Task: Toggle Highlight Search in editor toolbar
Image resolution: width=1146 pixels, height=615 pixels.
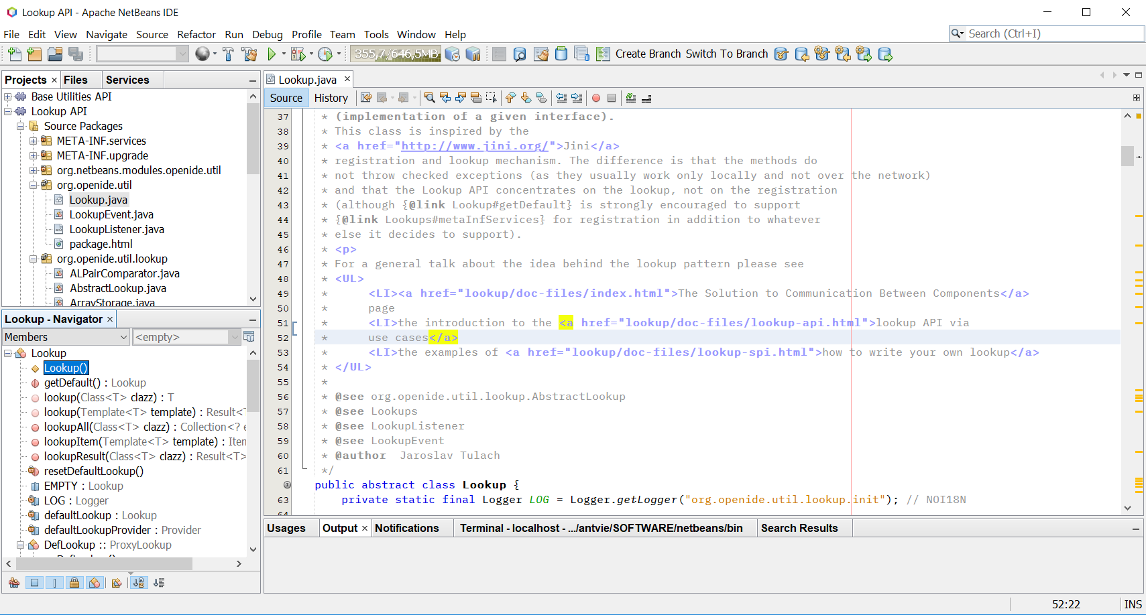Action: [x=476, y=98]
